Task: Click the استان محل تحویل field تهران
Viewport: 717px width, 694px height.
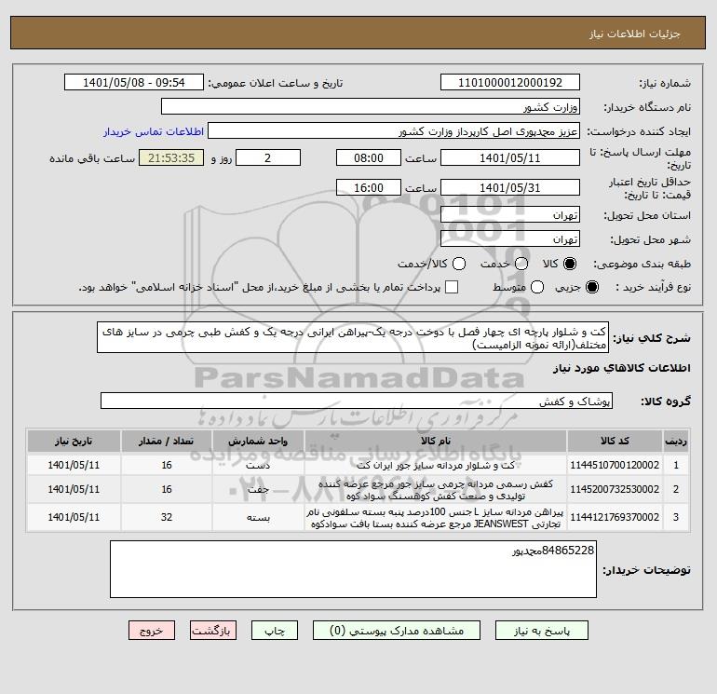Action: coord(510,214)
